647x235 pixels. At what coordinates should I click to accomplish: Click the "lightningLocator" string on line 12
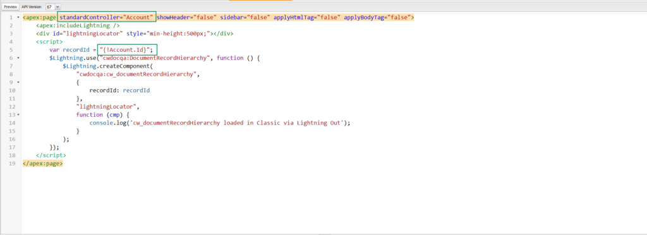[x=106, y=106]
